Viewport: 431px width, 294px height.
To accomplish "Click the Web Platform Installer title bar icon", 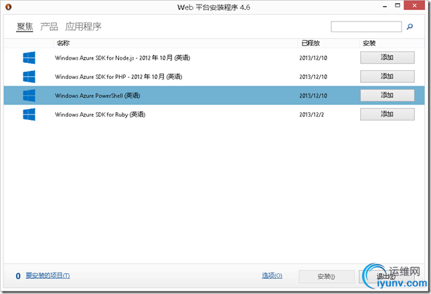I will click(x=8, y=7).
